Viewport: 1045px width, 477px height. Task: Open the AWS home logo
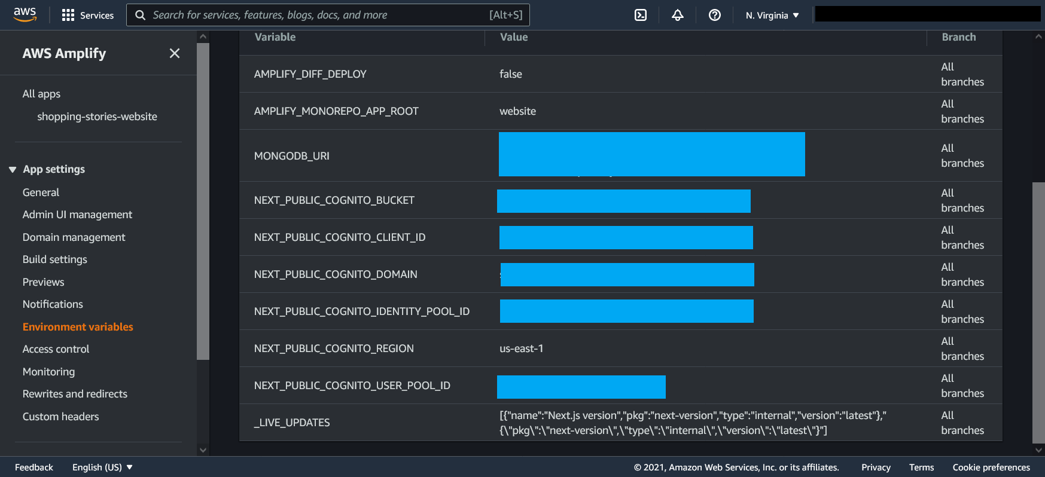point(25,14)
